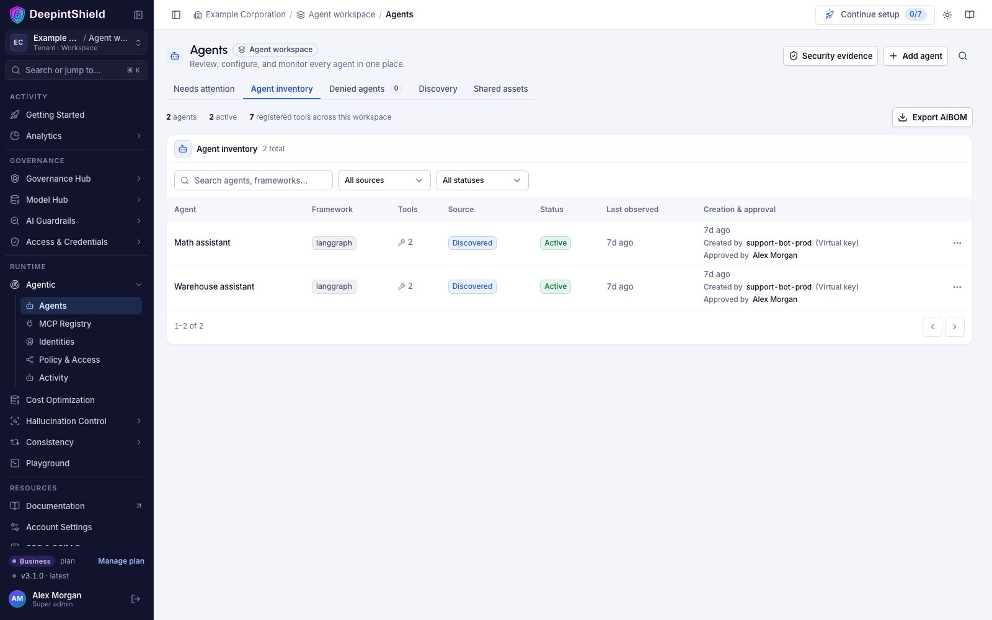Open Identities under Agentic
Screen dimensions: 992x620
[x=81, y=342]
